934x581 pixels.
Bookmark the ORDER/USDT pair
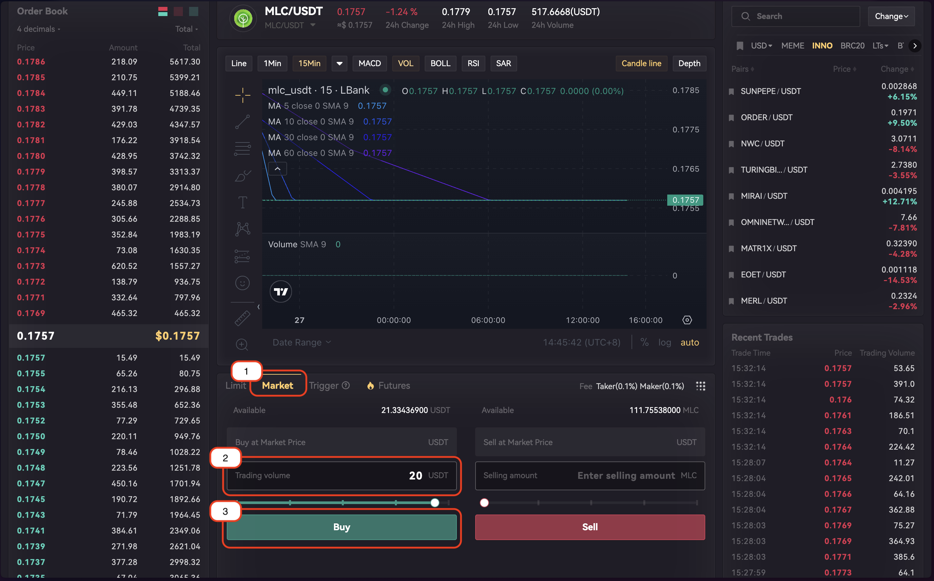tap(731, 118)
